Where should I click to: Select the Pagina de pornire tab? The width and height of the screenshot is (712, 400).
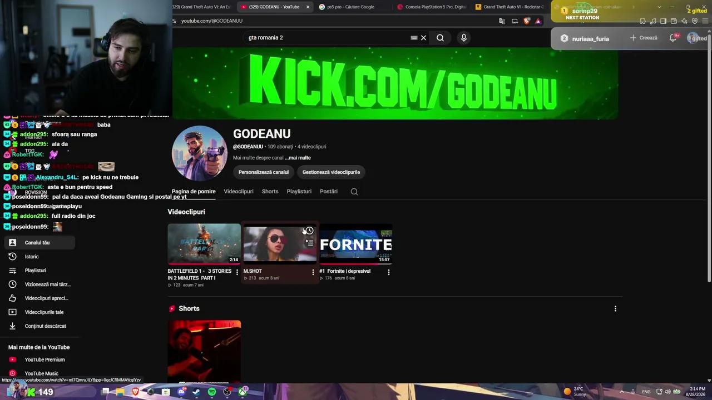pyautogui.click(x=194, y=191)
